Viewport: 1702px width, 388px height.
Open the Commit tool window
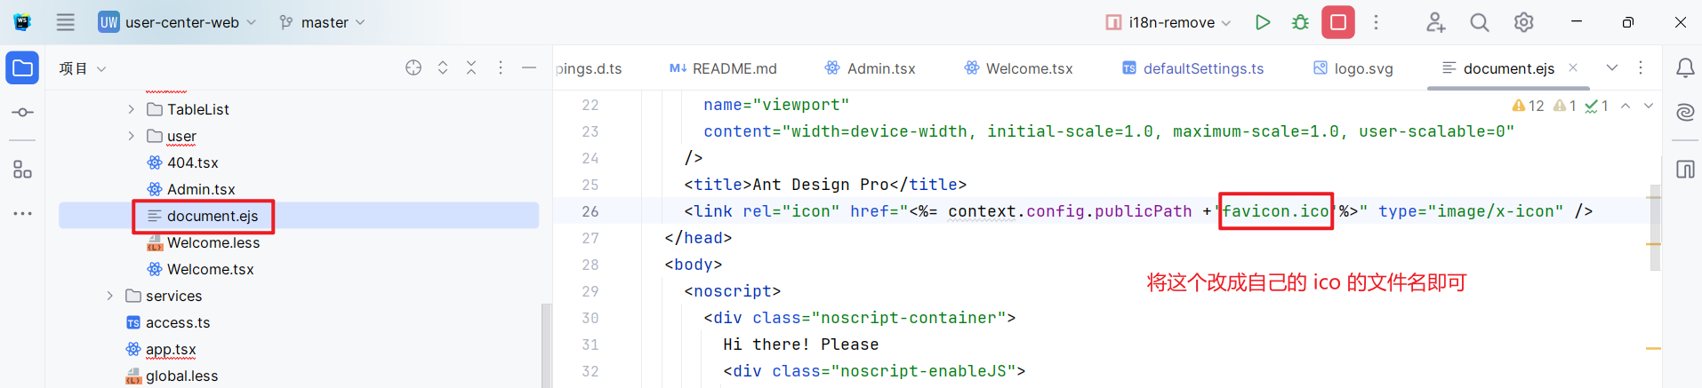(22, 113)
